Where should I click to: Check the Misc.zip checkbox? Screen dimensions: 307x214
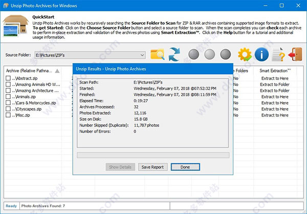coord(8,115)
